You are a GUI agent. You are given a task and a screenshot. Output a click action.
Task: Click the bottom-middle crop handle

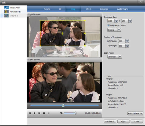pyautogui.click(x=63, y=46)
